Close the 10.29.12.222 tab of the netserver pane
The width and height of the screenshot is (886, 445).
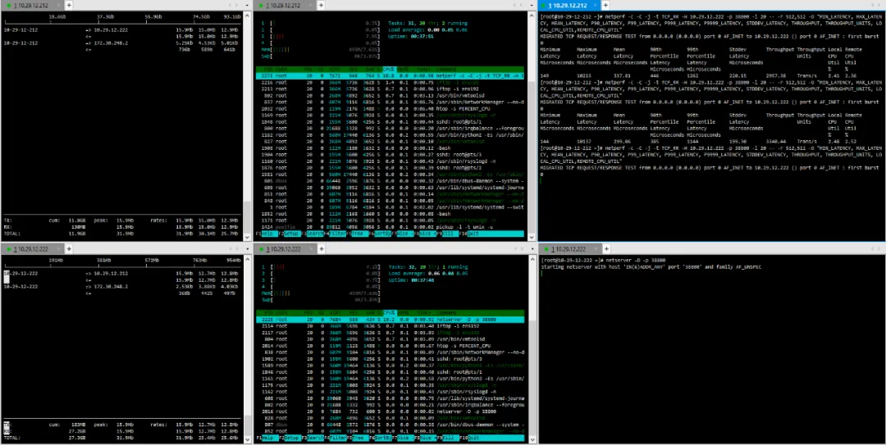(595, 249)
